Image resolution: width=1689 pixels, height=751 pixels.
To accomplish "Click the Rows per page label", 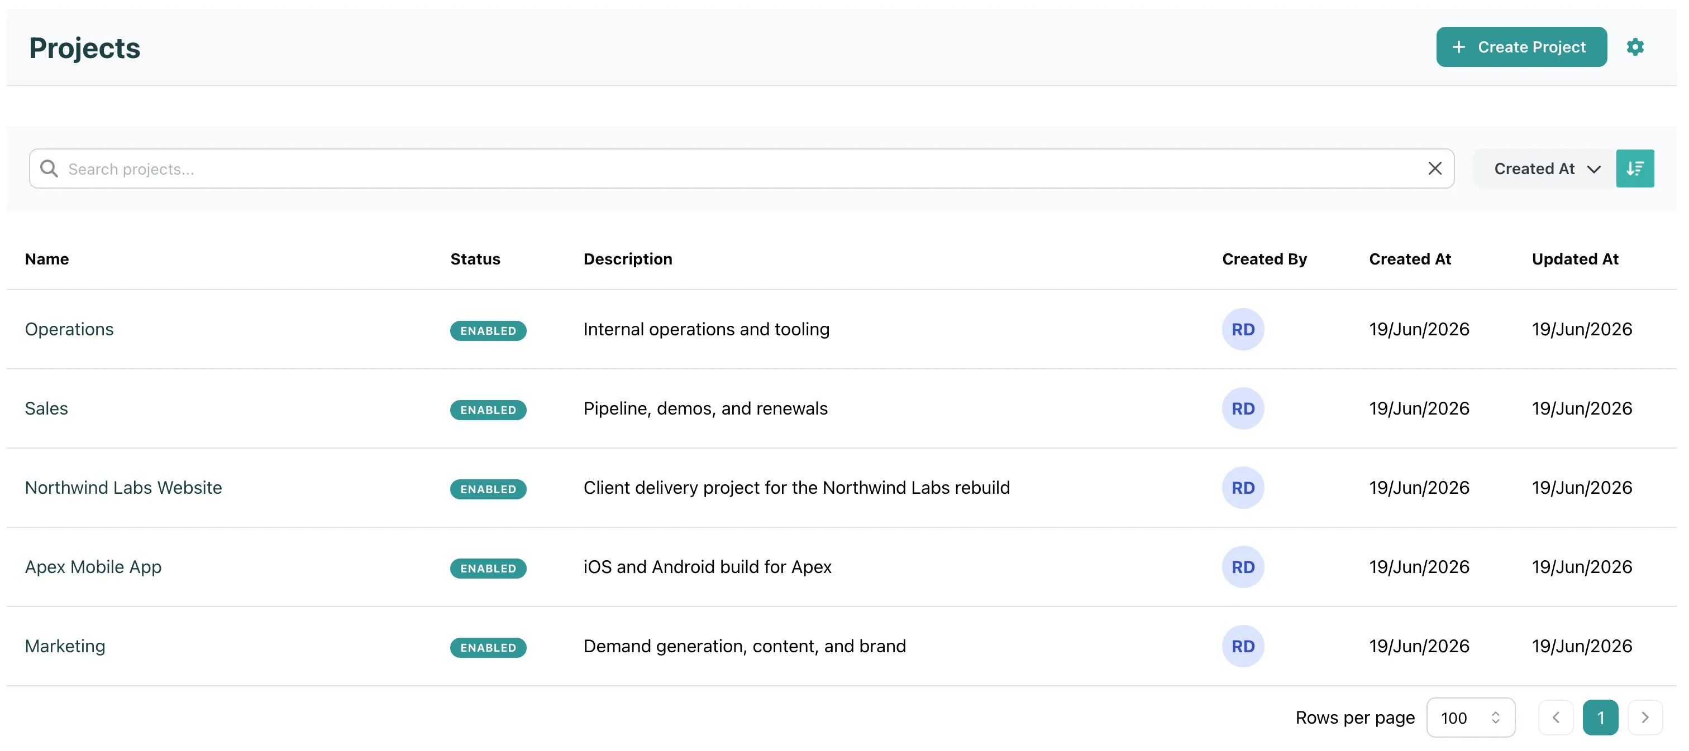I will (x=1354, y=718).
